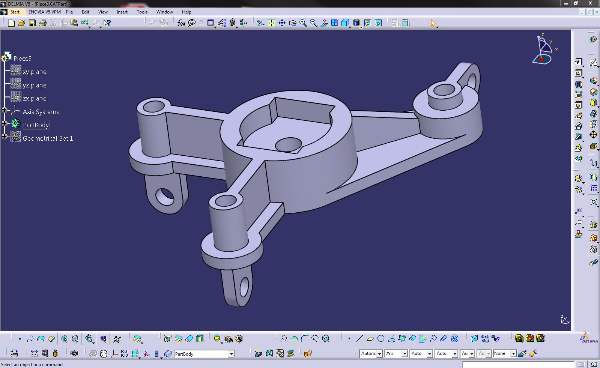Click the Isometric View cube icon

pos(345,23)
